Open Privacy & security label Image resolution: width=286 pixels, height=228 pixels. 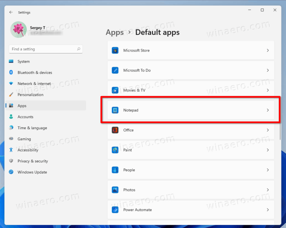coord(33,161)
